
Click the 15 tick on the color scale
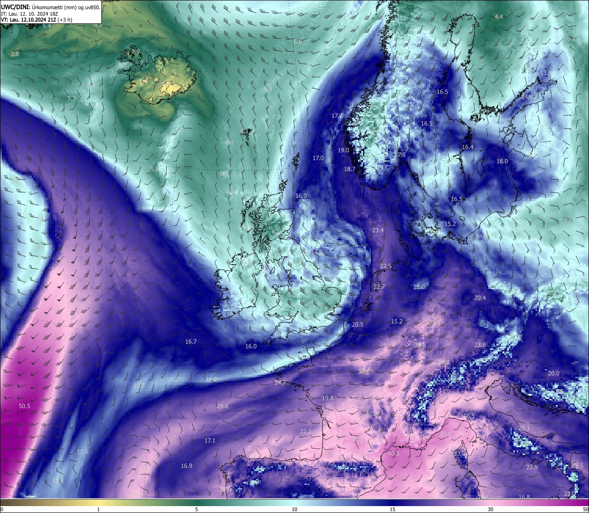click(393, 509)
